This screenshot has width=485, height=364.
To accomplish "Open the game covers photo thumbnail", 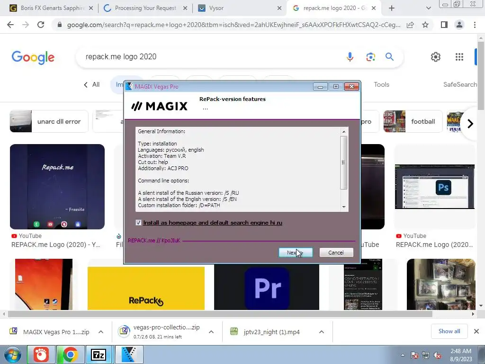I will 441,284.
